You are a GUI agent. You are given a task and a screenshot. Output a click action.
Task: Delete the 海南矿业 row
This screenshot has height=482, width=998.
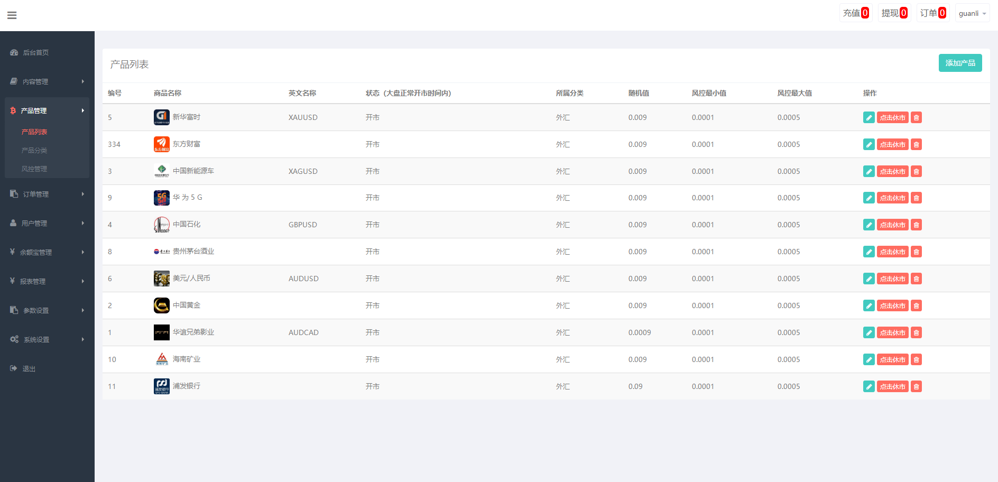point(916,359)
